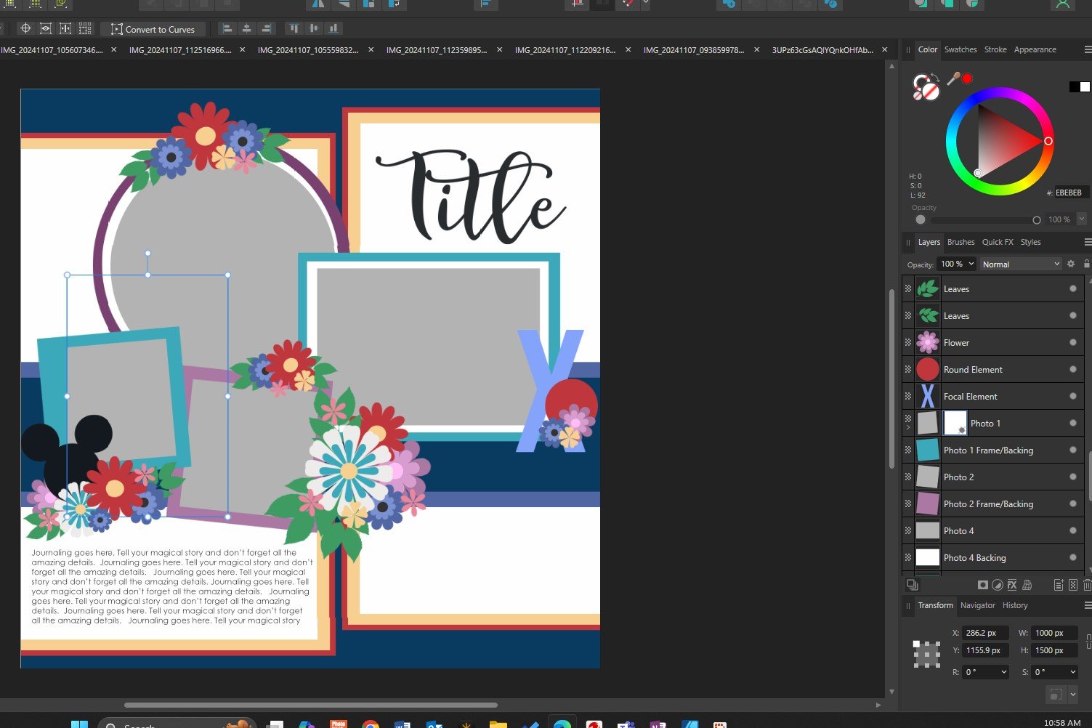Delete layer using the trash icon
The image size is (1092, 728).
pyautogui.click(x=1087, y=585)
